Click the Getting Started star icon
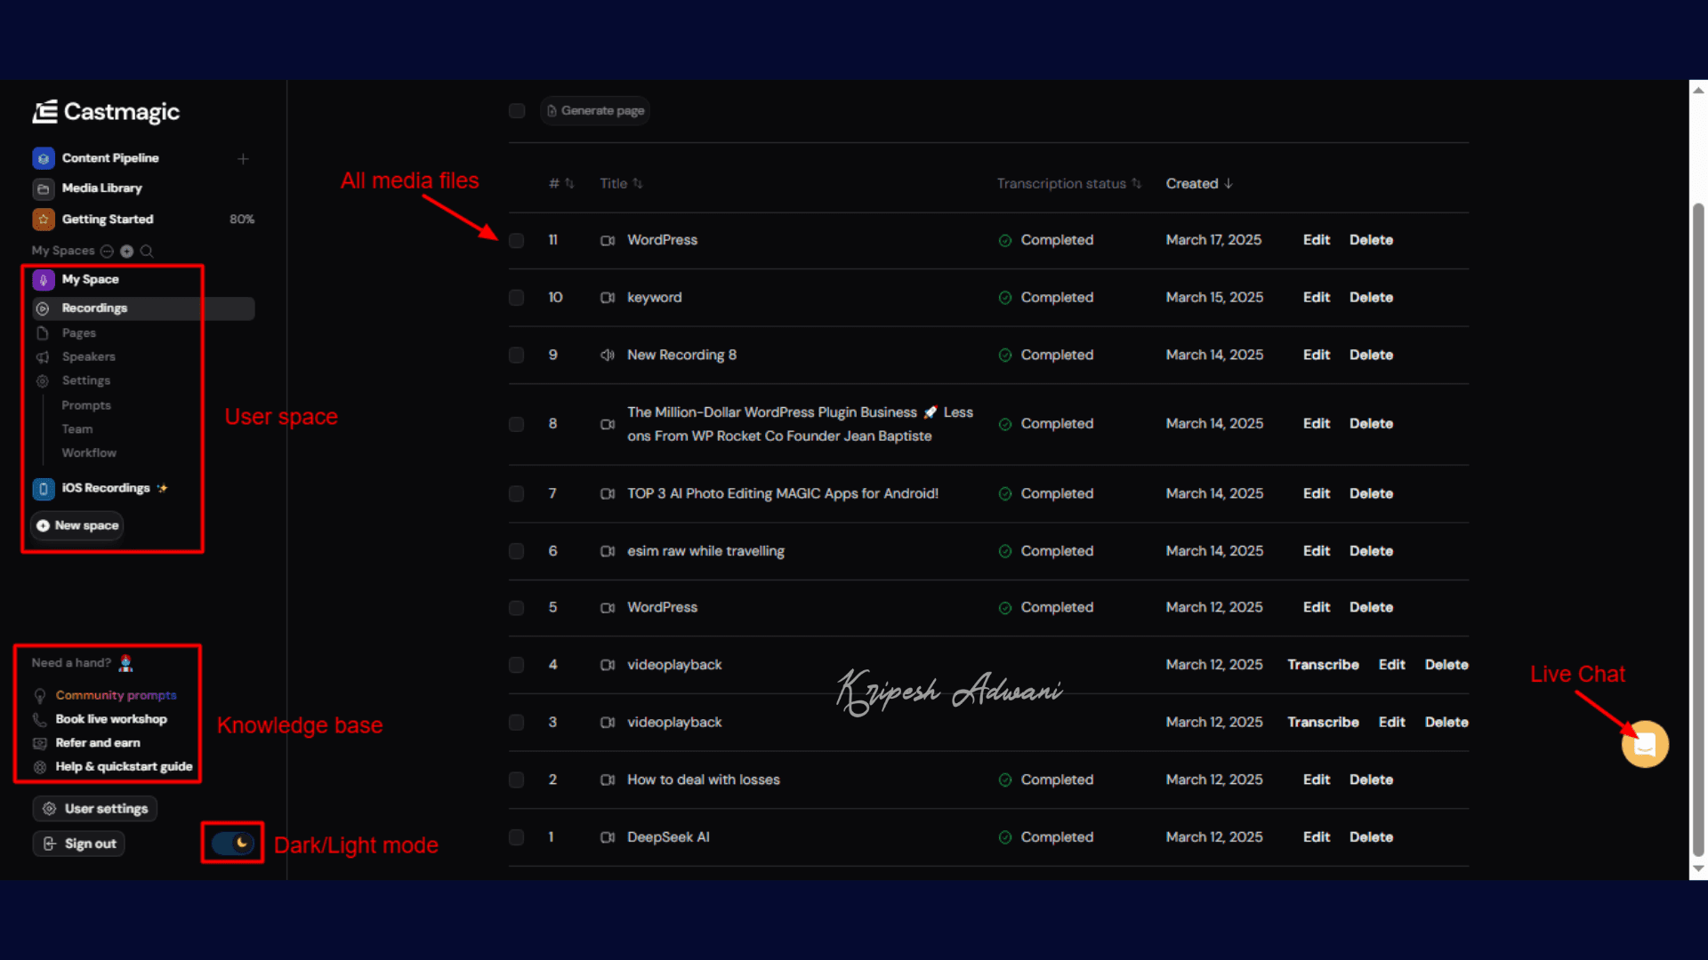The image size is (1708, 960). pos(44,219)
